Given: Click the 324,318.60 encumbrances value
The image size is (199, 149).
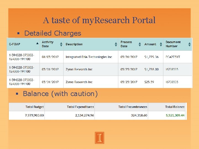Looking at the screenshot, I should click(x=139, y=115).
